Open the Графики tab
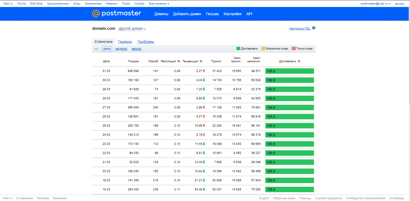Viewport: 410px width, 201px height. (x=125, y=42)
